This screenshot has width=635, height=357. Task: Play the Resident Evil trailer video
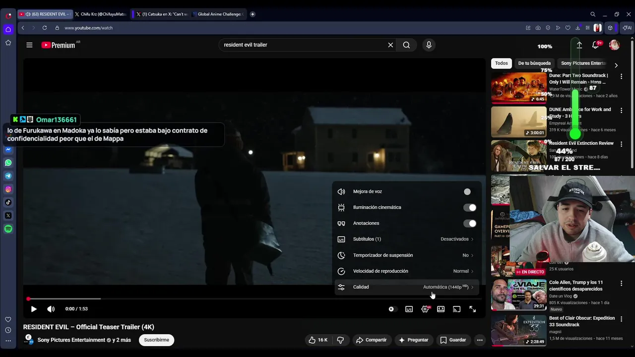(x=34, y=309)
